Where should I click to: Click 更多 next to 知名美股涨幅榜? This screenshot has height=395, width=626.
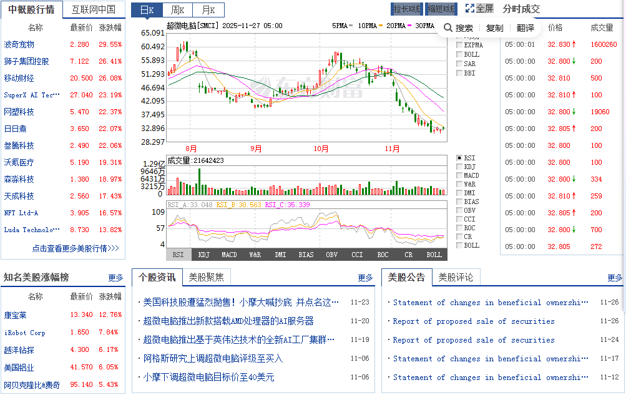[x=115, y=278]
